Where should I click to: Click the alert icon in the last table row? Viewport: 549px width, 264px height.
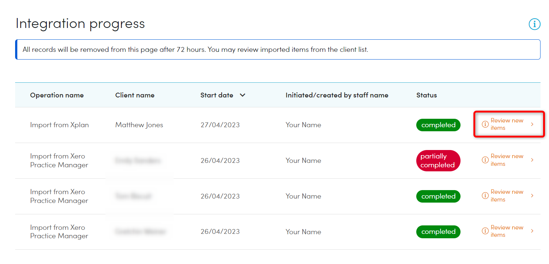(x=485, y=231)
